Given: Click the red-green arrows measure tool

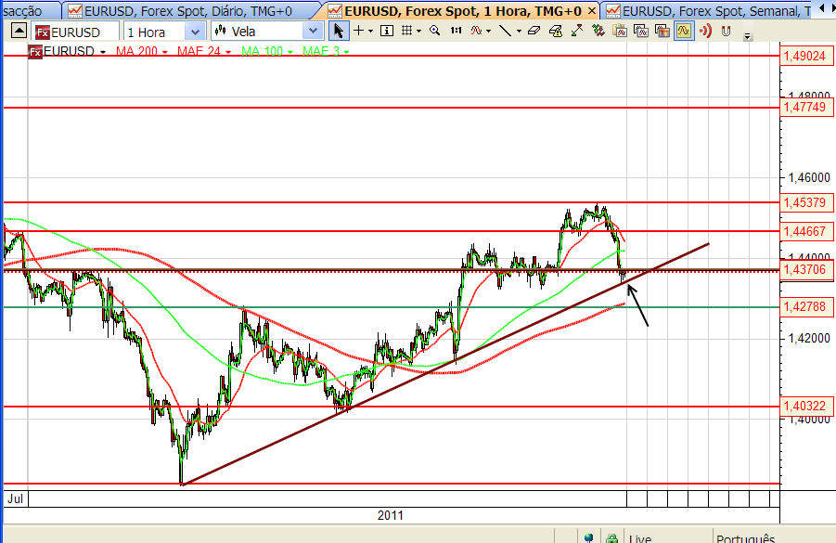Looking at the screenshot, I should (577, 31).
